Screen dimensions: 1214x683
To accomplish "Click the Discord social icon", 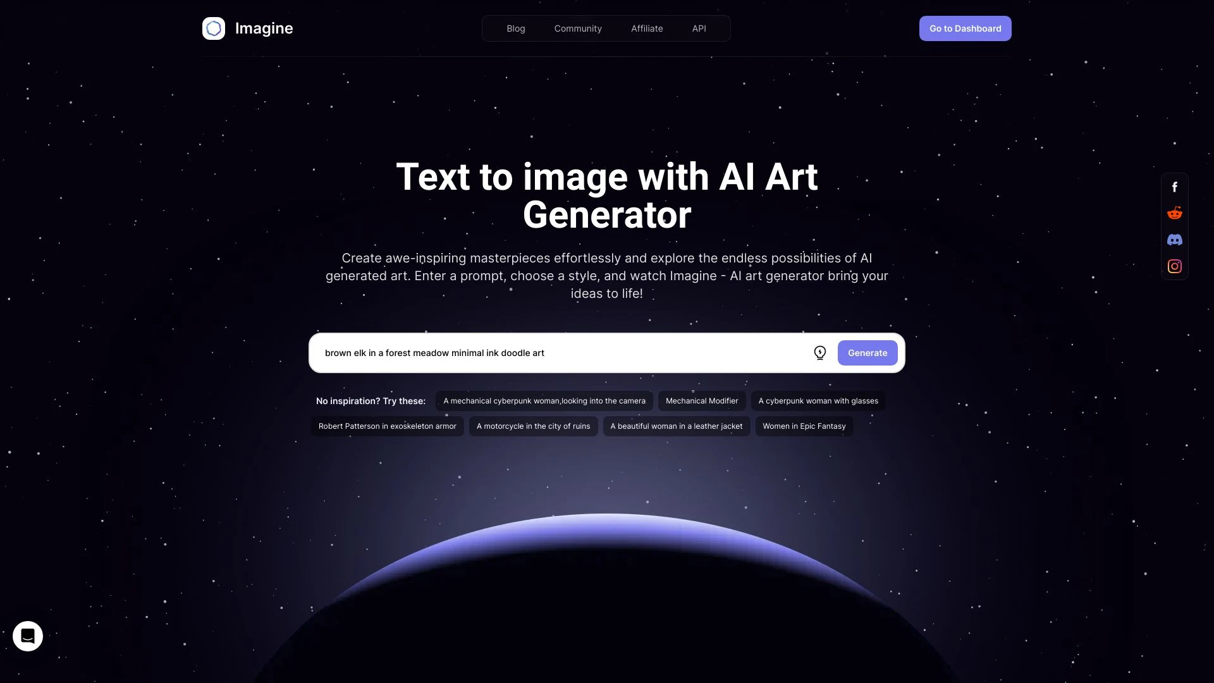I will click(x=1175, y=240).
